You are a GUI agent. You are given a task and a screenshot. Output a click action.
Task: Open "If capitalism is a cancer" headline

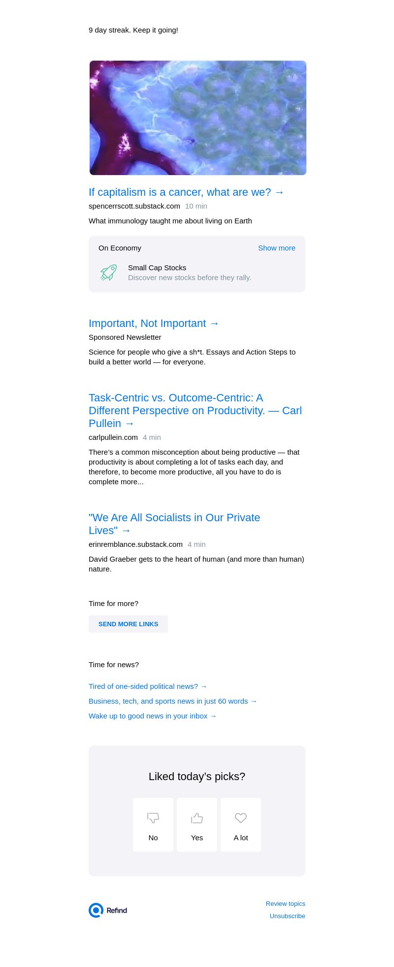click(186, 192)
